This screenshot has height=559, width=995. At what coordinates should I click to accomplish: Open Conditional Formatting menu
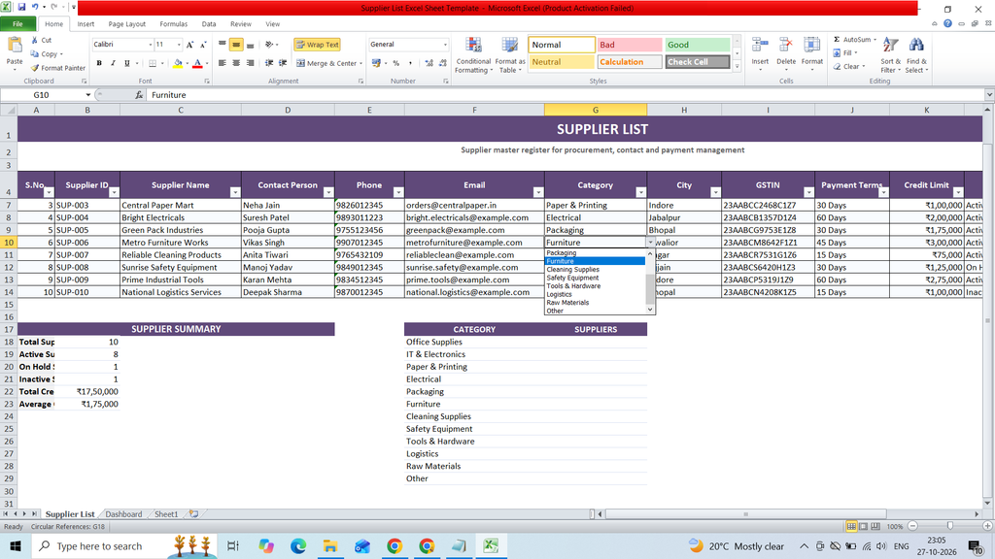473,55
